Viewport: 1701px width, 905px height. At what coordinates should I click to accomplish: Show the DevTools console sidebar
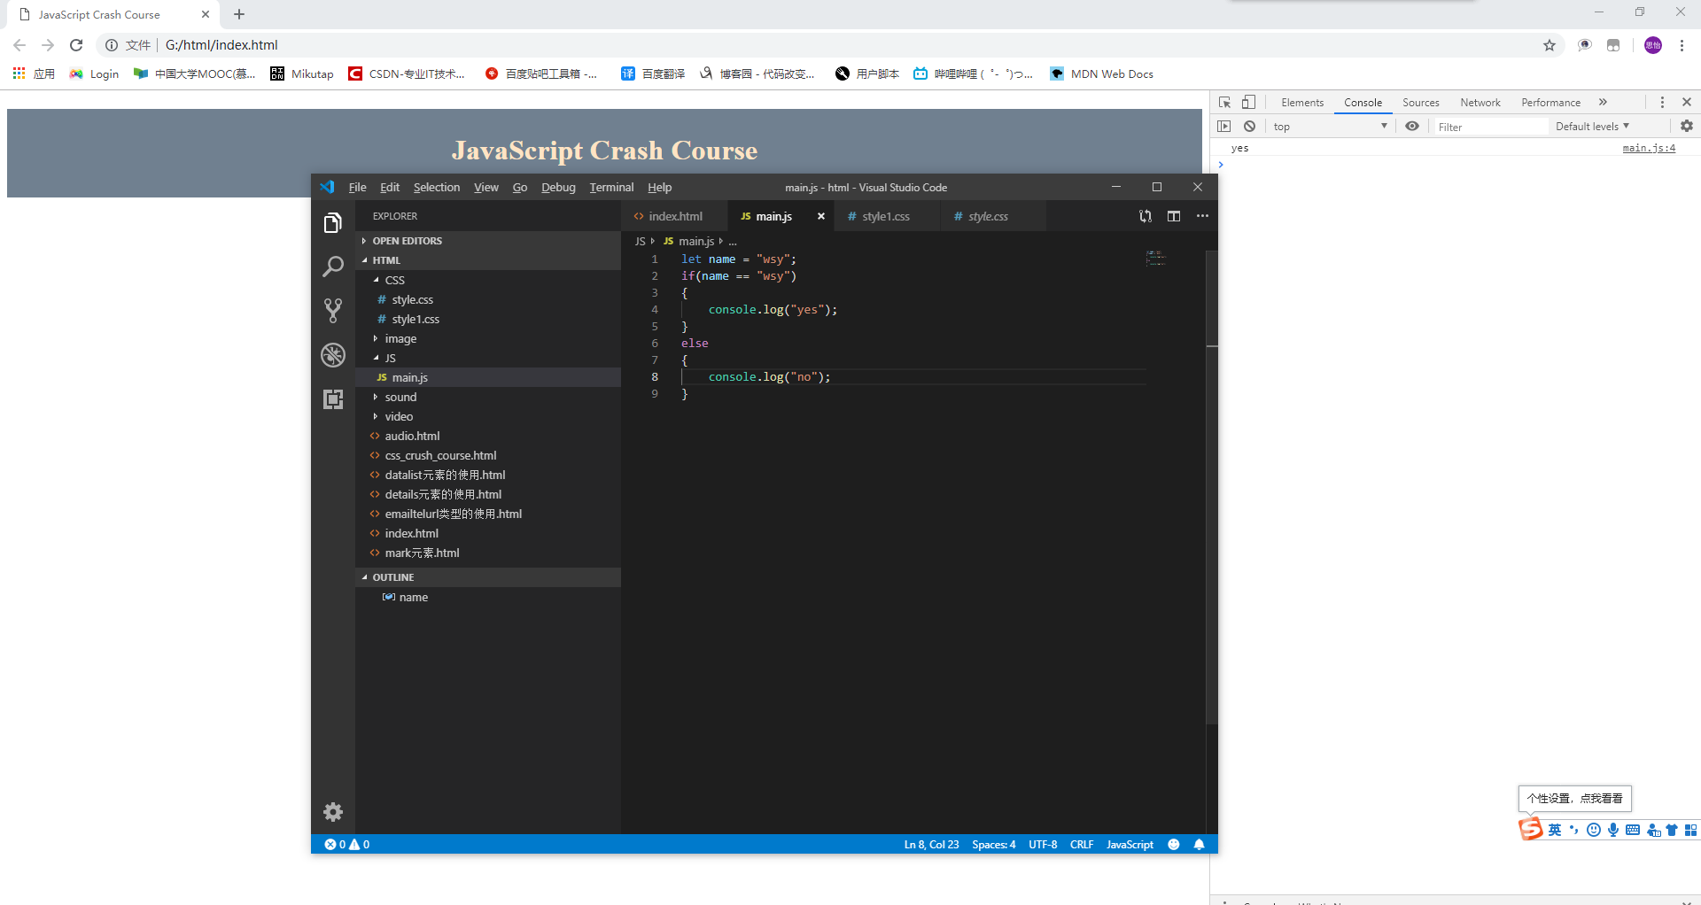1224,127
